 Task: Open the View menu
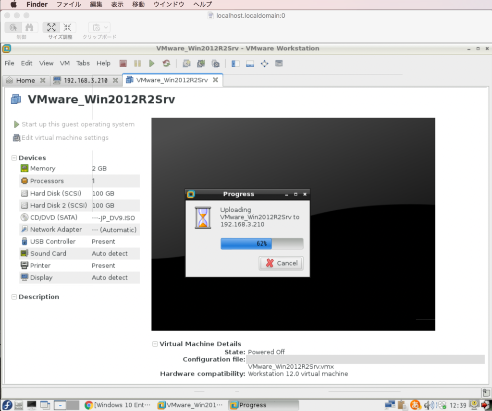click(46, 63)
